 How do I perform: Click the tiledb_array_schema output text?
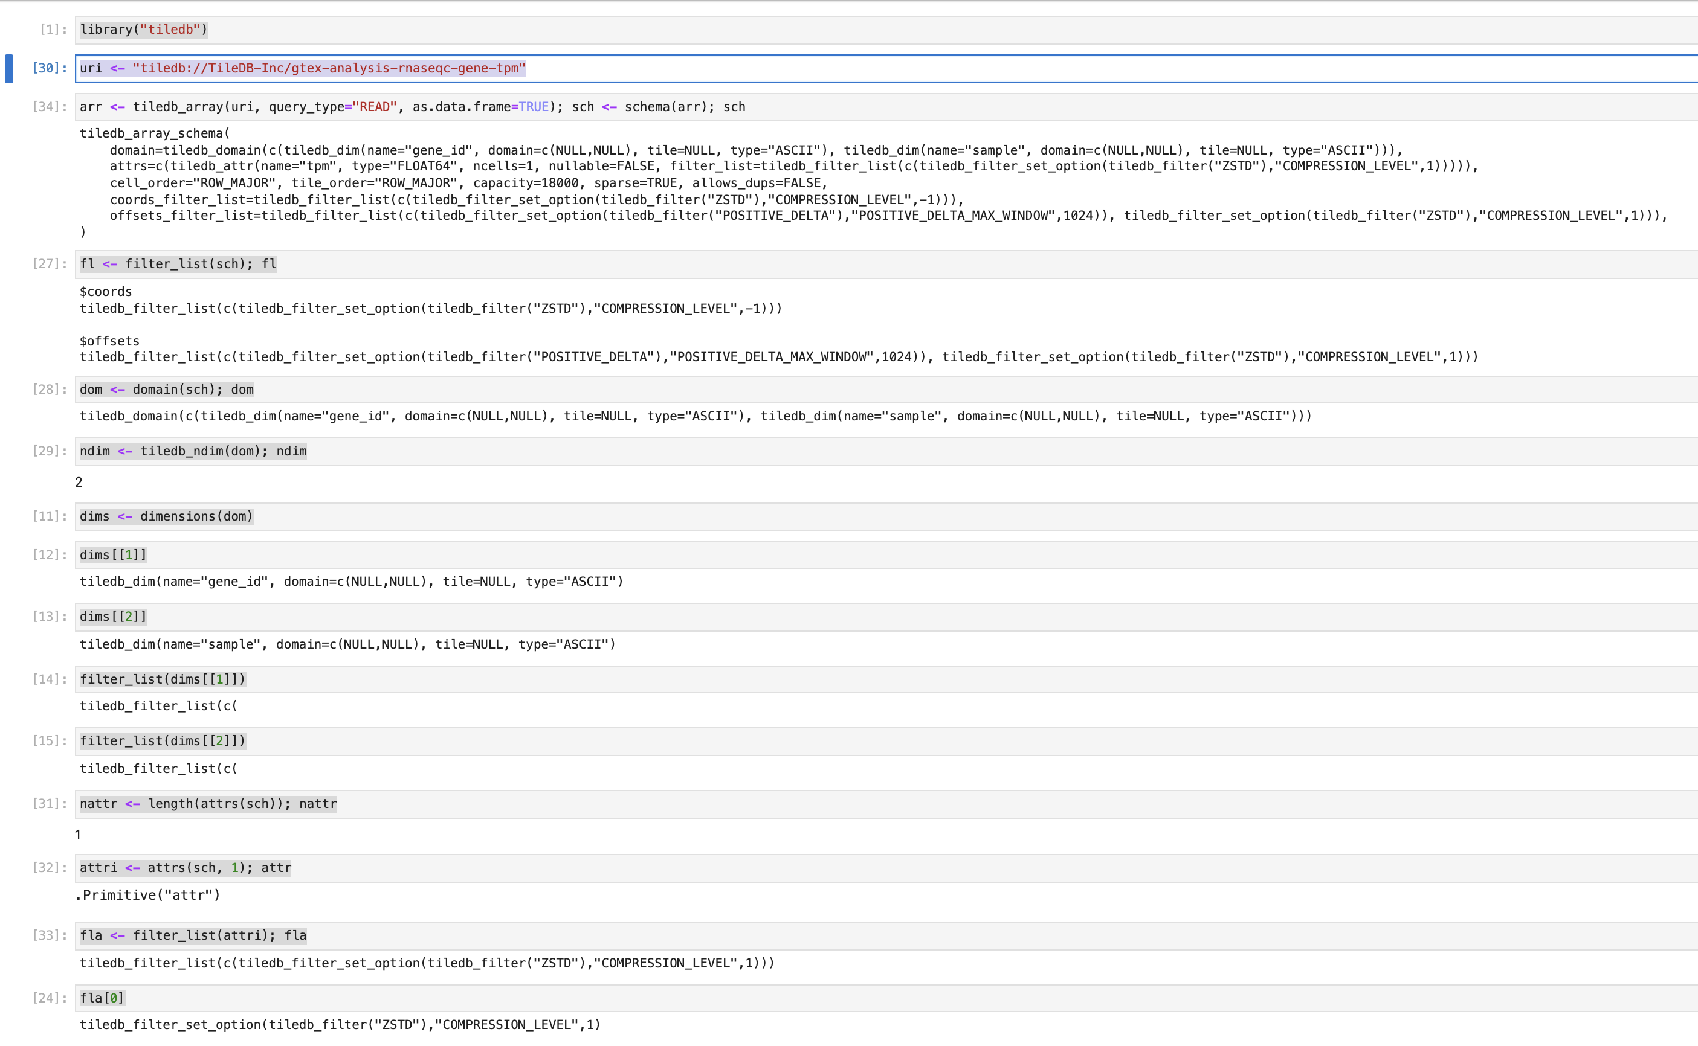[155, 133]
